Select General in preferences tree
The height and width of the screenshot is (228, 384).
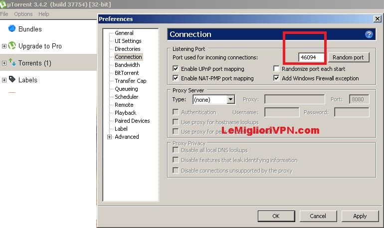pyautogui.click(x=124, y=33)
